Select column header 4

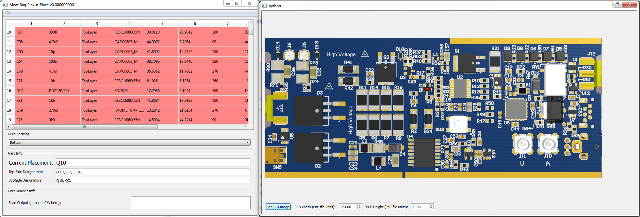coord(129,24)
